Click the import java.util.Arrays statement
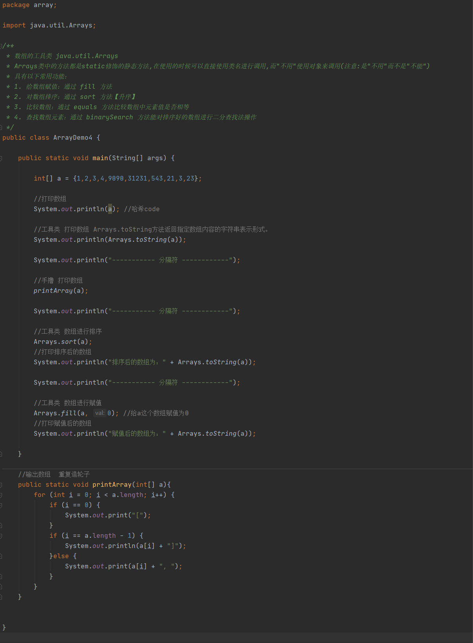473x643 pixels. click(x=49, y=25)
